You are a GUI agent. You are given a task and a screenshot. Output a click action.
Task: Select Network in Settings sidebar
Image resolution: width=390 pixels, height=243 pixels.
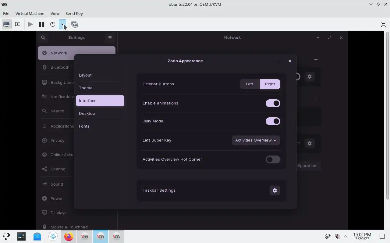point(76,53)
